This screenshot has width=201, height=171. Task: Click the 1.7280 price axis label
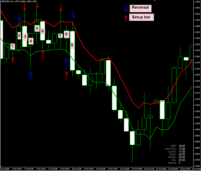pyautogui.click(x=197, y=75)
